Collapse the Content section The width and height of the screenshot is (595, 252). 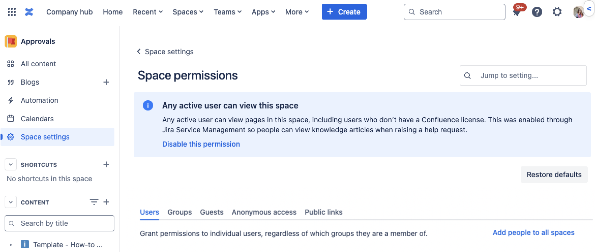click(x=10, y=202)
